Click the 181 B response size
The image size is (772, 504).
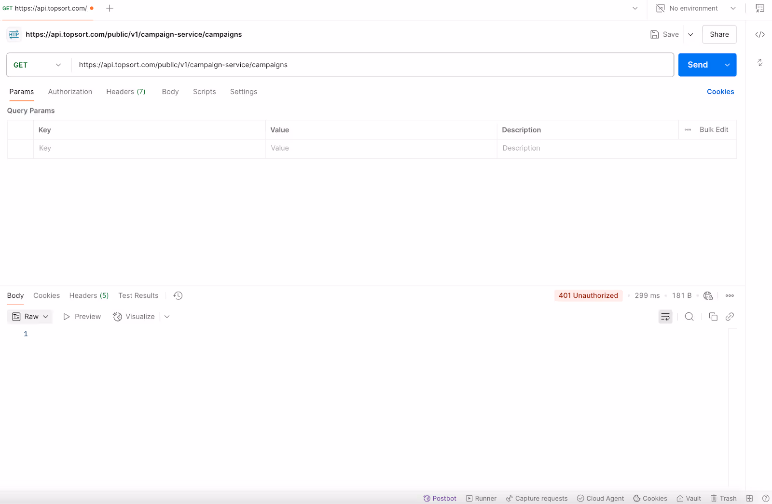[x=682, y=295]
